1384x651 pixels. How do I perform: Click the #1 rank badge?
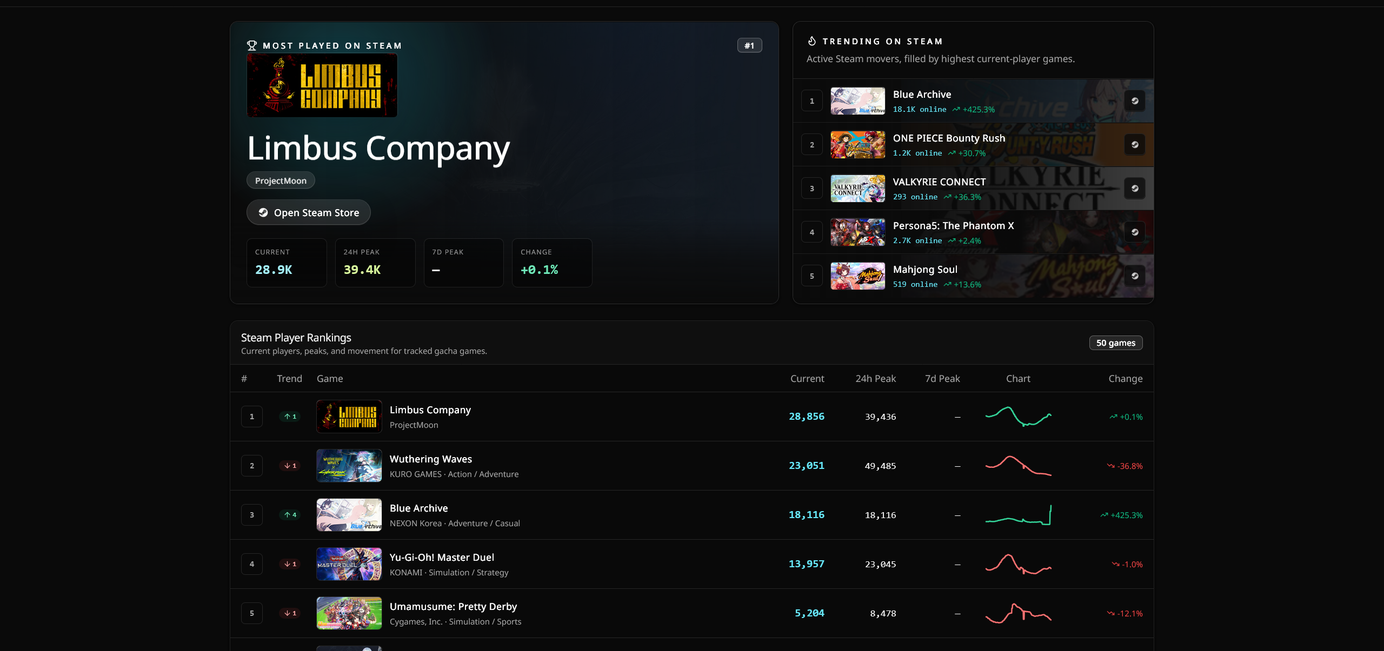click(749, 45)
